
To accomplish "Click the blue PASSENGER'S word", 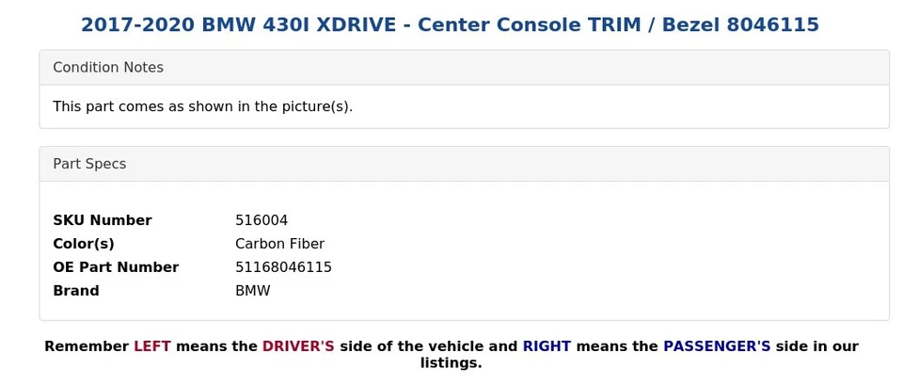I will 717,346.
